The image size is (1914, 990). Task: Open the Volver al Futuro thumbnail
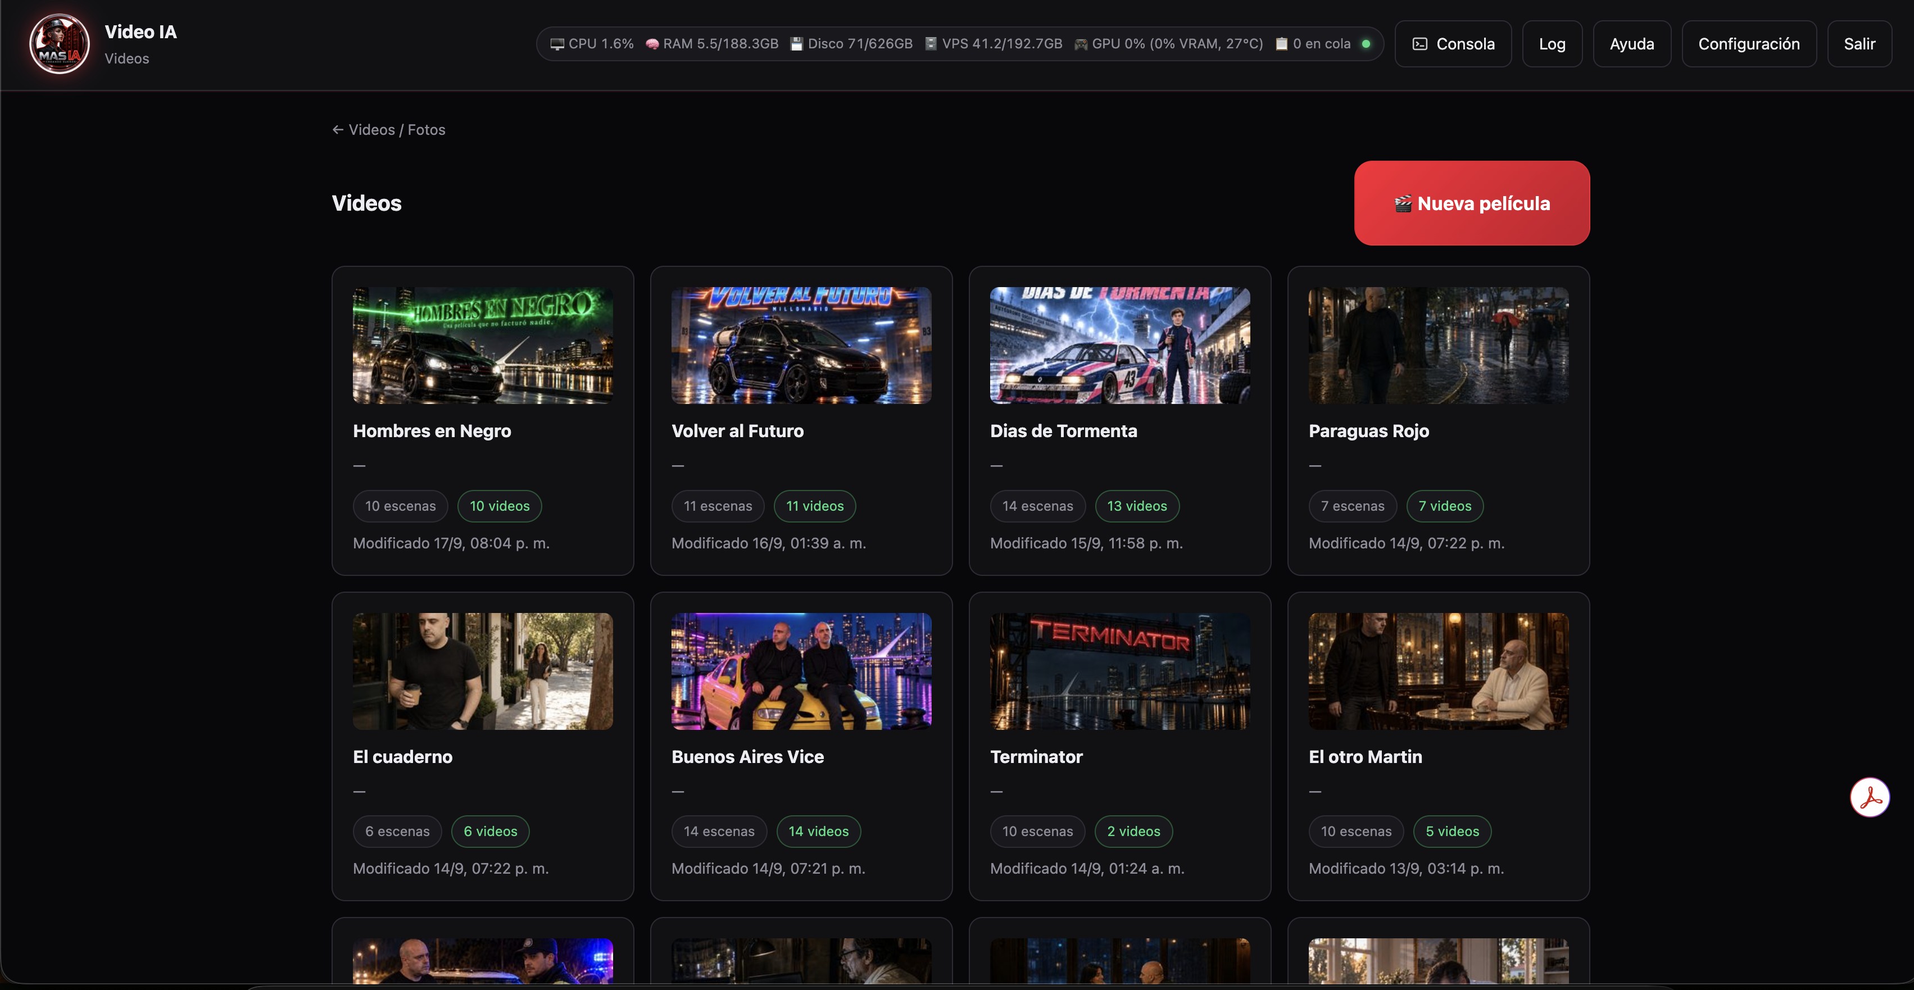[802, 346]
